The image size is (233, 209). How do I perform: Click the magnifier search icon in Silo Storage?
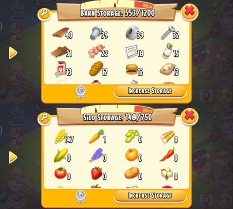(44, 118)
